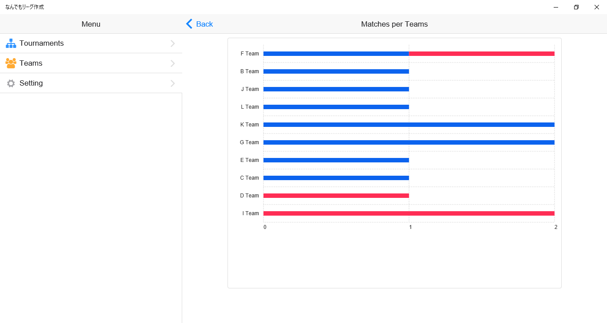The image size is (607, 323).
Task: Expand the Tournaments row chevron
Action: (173, 43)
